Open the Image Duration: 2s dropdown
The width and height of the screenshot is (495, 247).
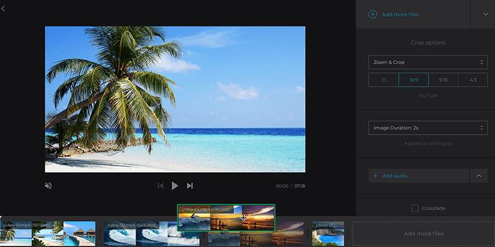pos(428,128)
